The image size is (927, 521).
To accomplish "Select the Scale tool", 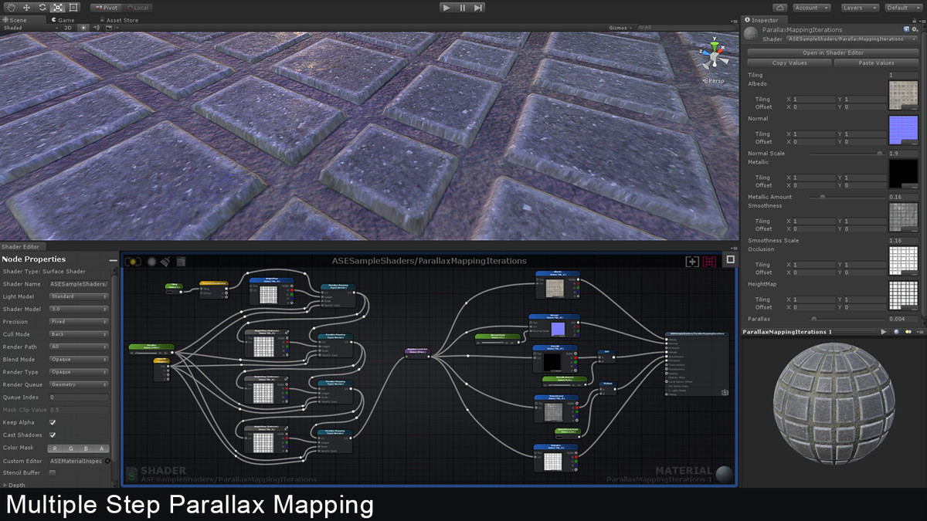I will (58, 7).
